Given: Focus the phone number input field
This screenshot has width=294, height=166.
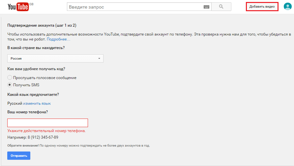Looking at the screenshot, I should (47, 123).
